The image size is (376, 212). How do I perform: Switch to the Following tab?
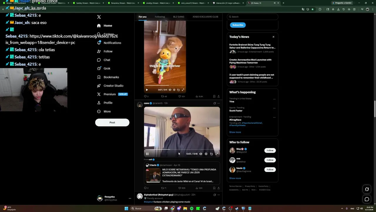click(160, 17)
